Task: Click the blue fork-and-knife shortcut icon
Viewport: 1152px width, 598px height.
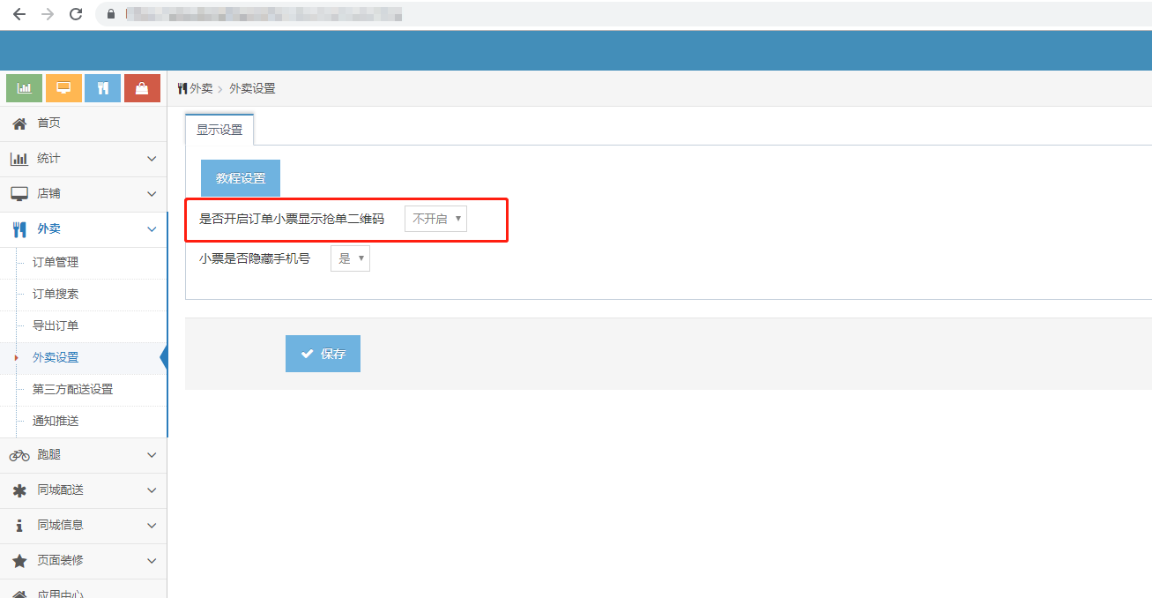Action: tap(102, 88)
